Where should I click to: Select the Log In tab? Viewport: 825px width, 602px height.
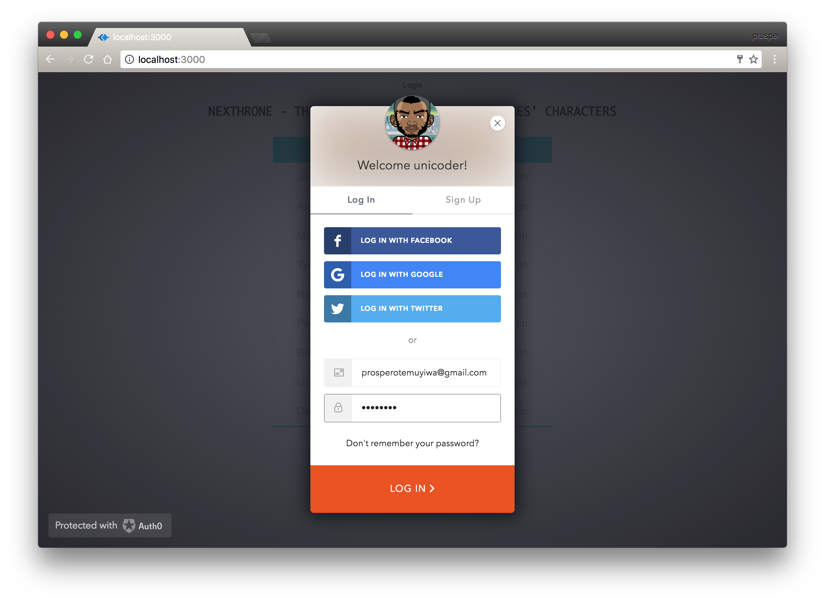click(x=360, y=200)
